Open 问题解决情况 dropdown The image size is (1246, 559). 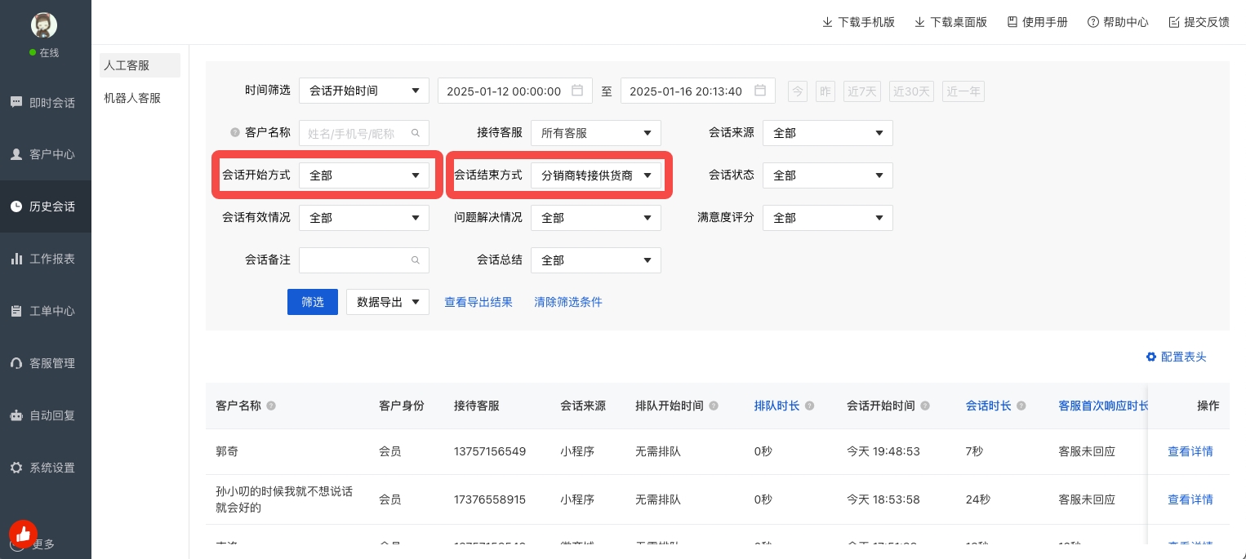click(x=596, y=218)
